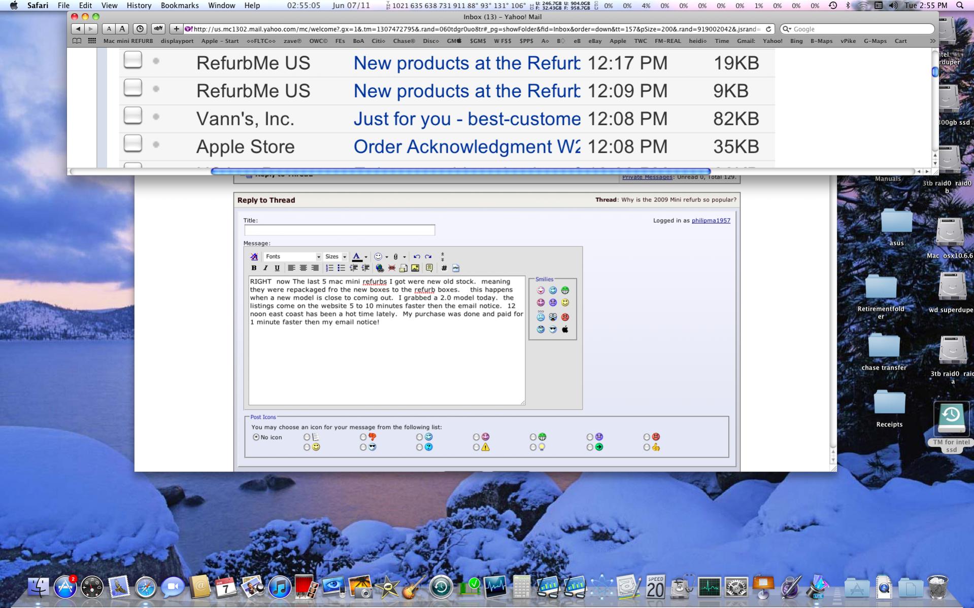Select the lightbulb post icon radio
Viewport: 974px width, 608px height.
pos(533,447)
